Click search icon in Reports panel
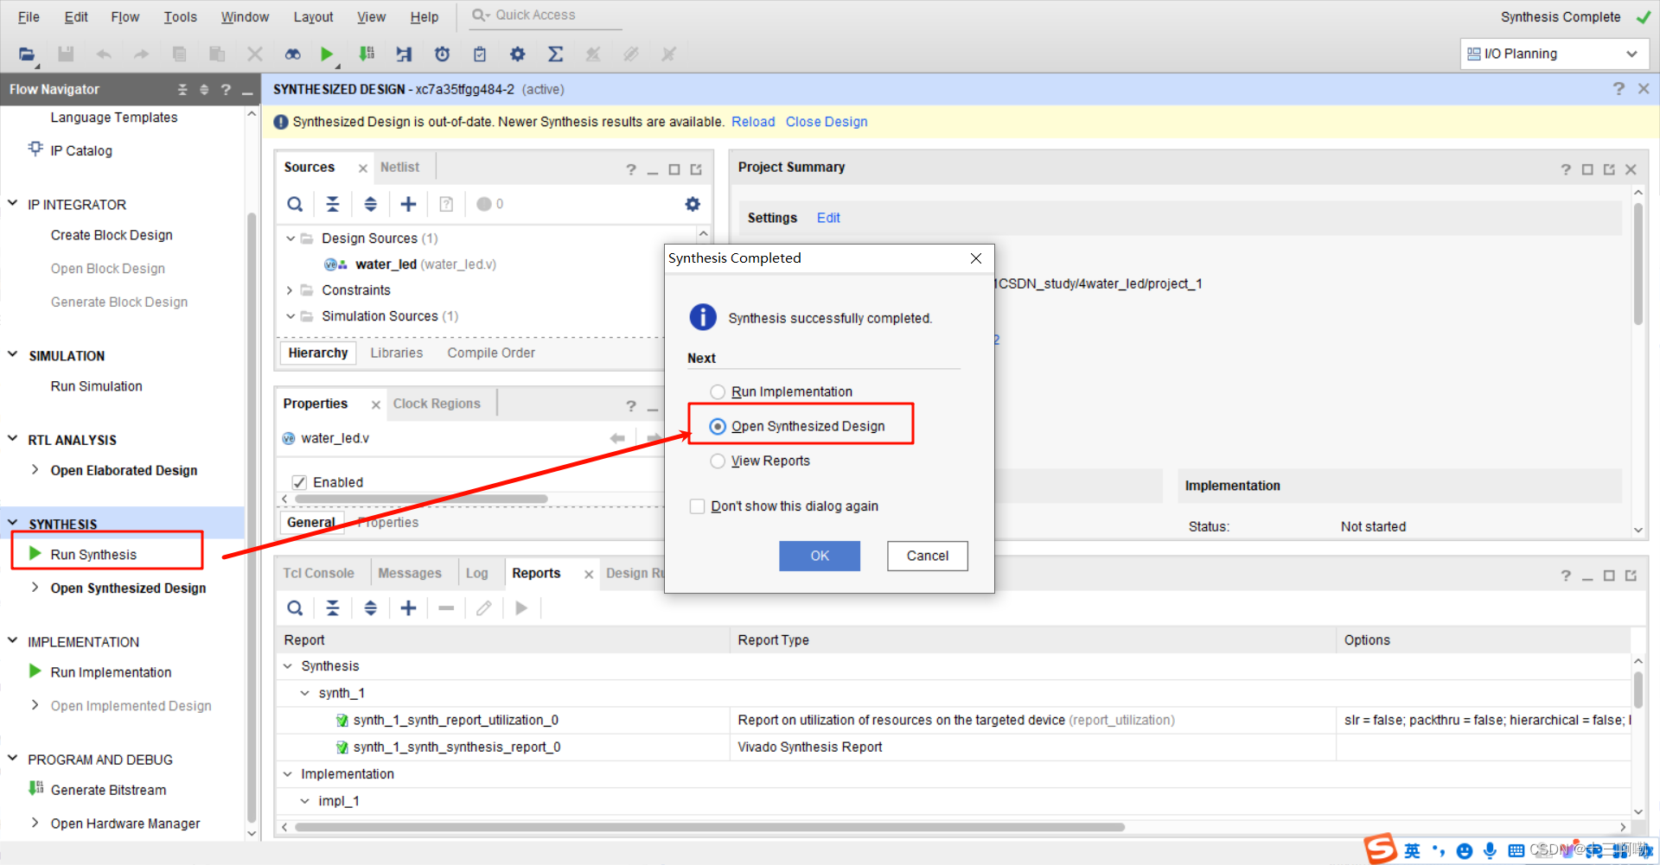 [295, 608]
